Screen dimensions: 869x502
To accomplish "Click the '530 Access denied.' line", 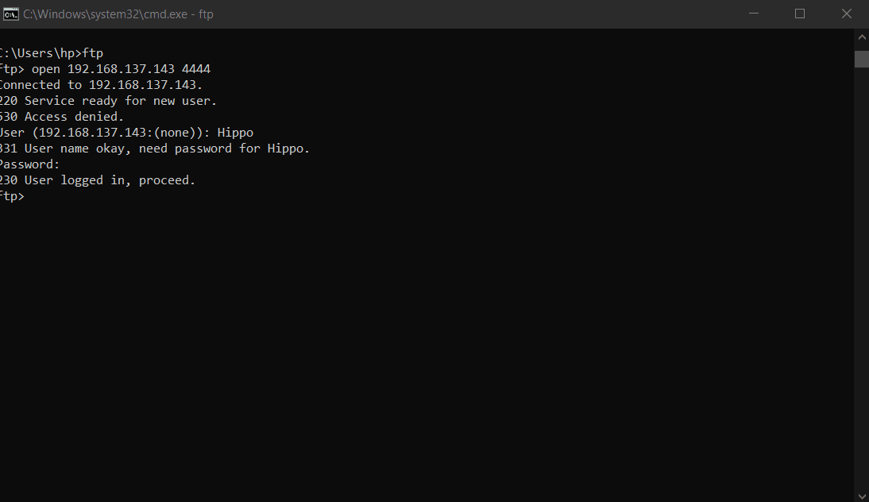I will [62, 117].
